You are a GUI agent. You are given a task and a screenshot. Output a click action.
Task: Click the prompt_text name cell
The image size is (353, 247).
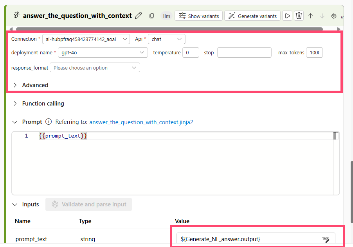click(x=31, y=239)
